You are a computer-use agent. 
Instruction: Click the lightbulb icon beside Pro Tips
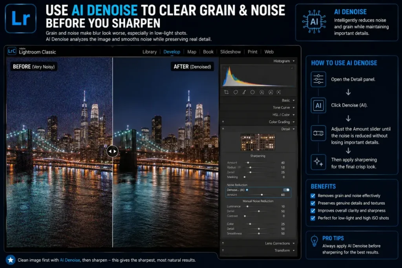[314, 241]
